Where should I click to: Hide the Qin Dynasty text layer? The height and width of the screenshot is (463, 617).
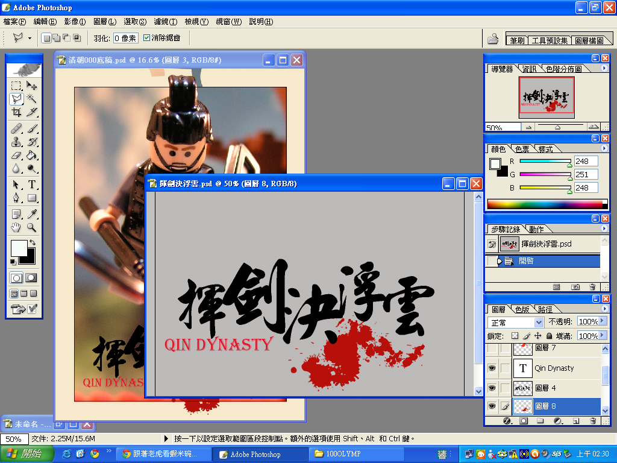[x=492, y=368]
